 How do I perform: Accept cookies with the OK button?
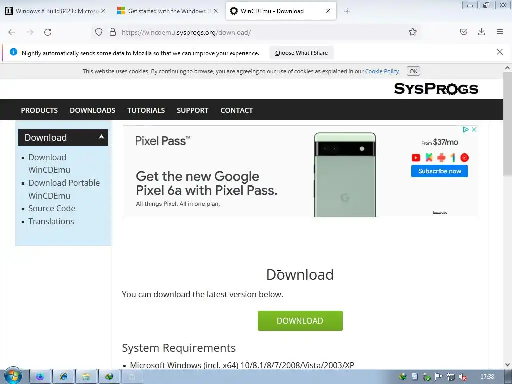pos(413,71)
